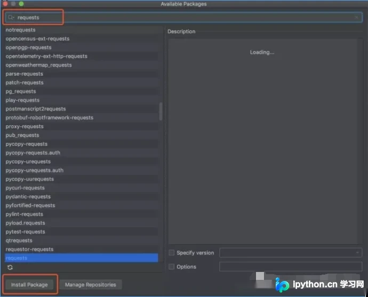
Task: Select the "qtrequests" package
Action: [82, 240]
